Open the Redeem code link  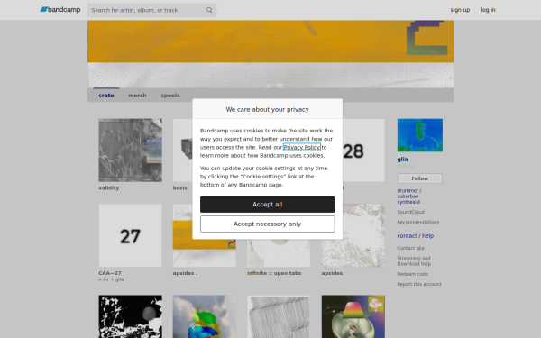[x=413, y=274]
